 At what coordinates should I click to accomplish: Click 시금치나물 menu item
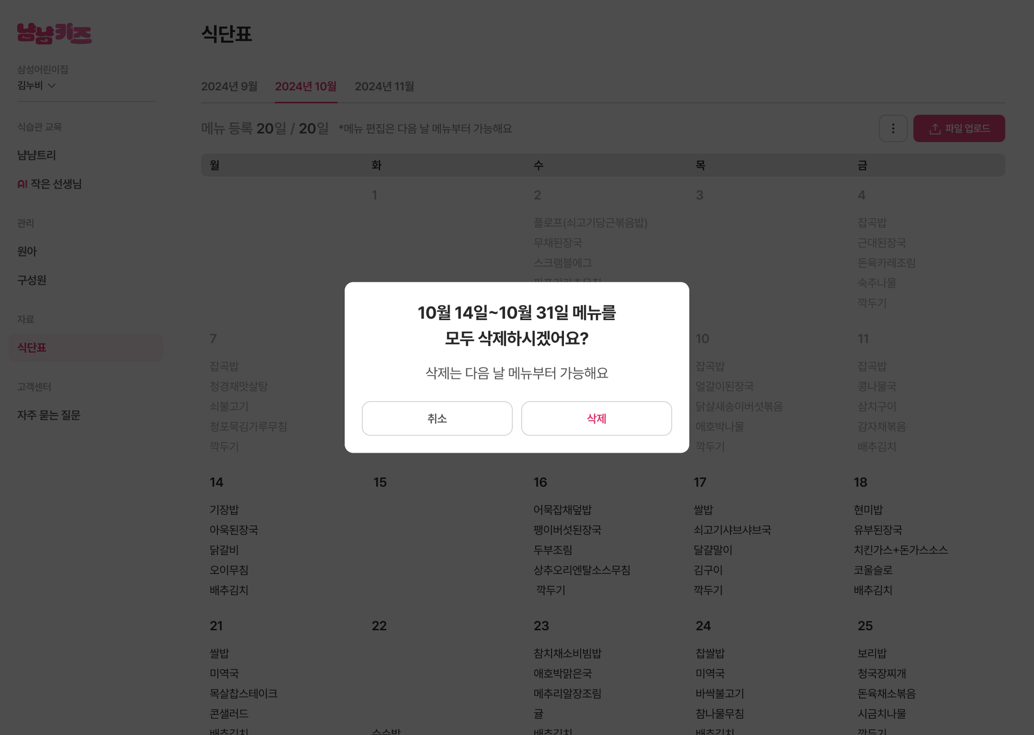tap(882, 713)
